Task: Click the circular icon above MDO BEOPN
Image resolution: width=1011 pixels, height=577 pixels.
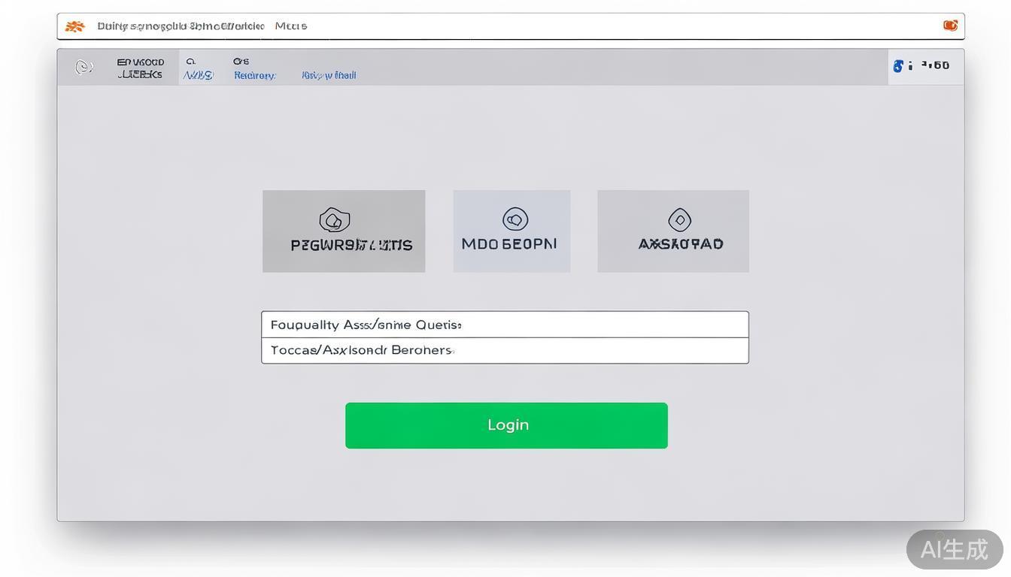Action: 515,219
